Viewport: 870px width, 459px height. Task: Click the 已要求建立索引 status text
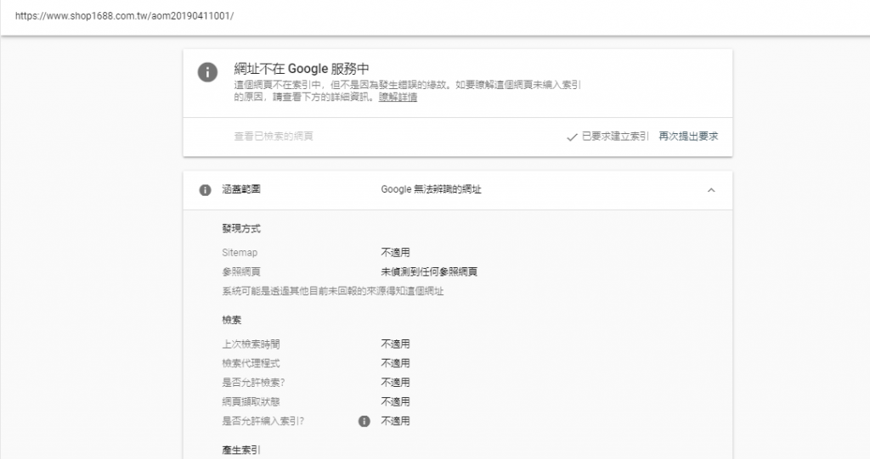(615, 137)
